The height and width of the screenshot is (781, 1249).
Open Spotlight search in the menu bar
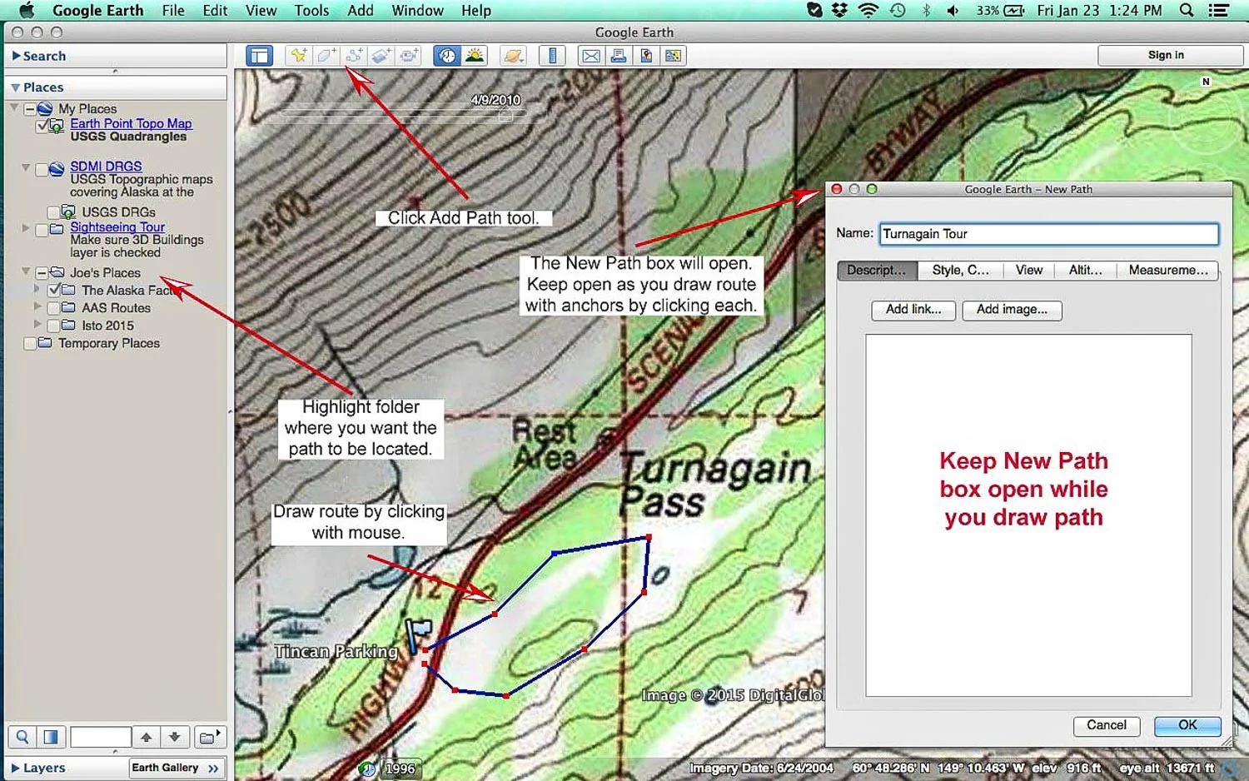point(1187,10)
